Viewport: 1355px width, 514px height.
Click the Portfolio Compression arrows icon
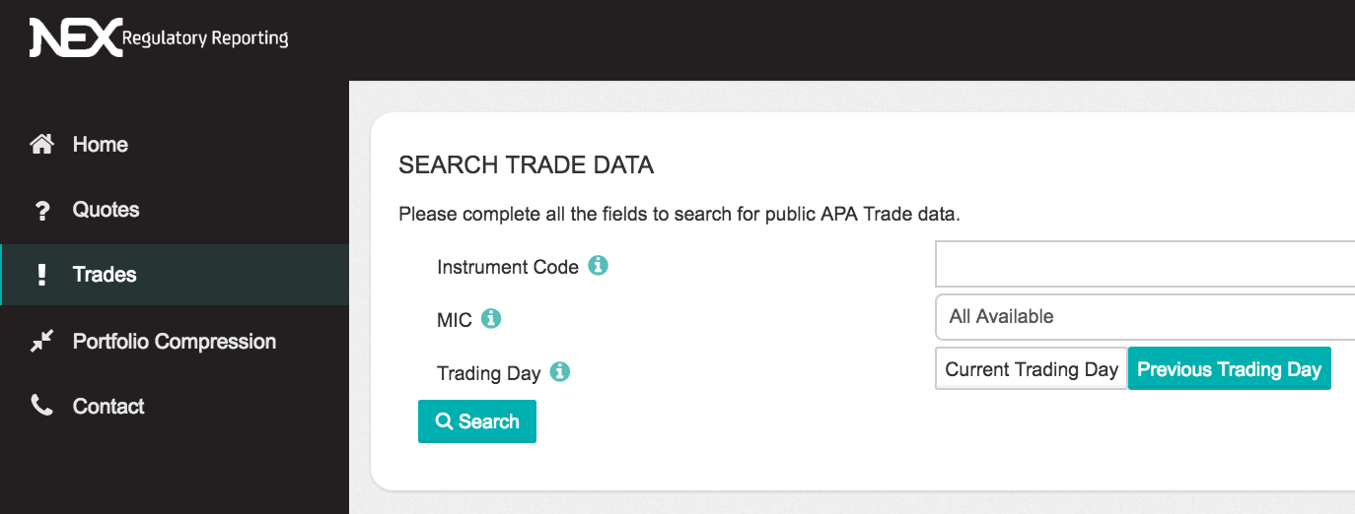[41, 342]
